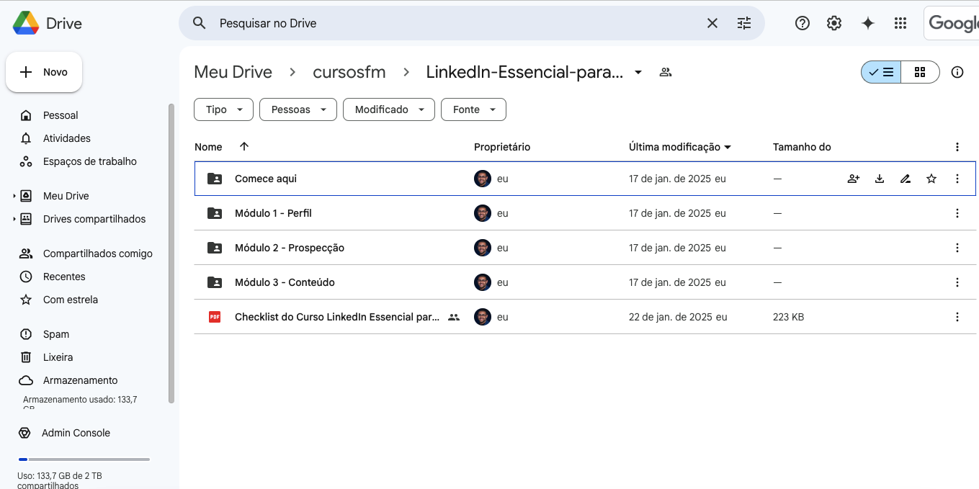Go to Meu Drive breadcrumb
Image resolution: width=979 pixels, height=489 pixels.
[x=233, y=72]
